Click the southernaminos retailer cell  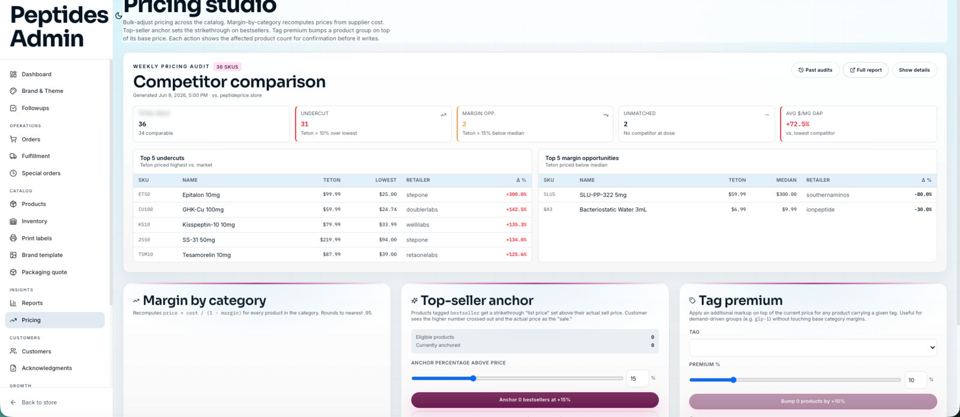point(827,195)
